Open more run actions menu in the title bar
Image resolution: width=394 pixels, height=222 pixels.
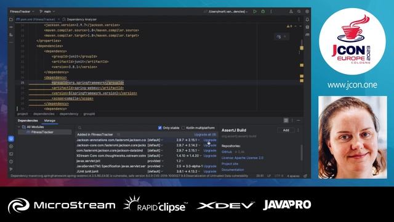coord(271,11)
